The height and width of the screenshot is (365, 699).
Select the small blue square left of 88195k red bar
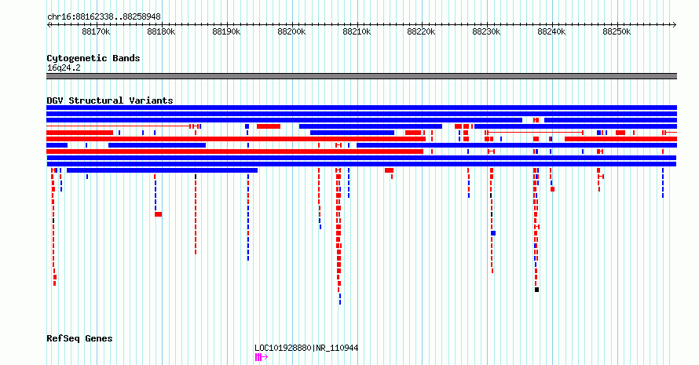(247, 126)
